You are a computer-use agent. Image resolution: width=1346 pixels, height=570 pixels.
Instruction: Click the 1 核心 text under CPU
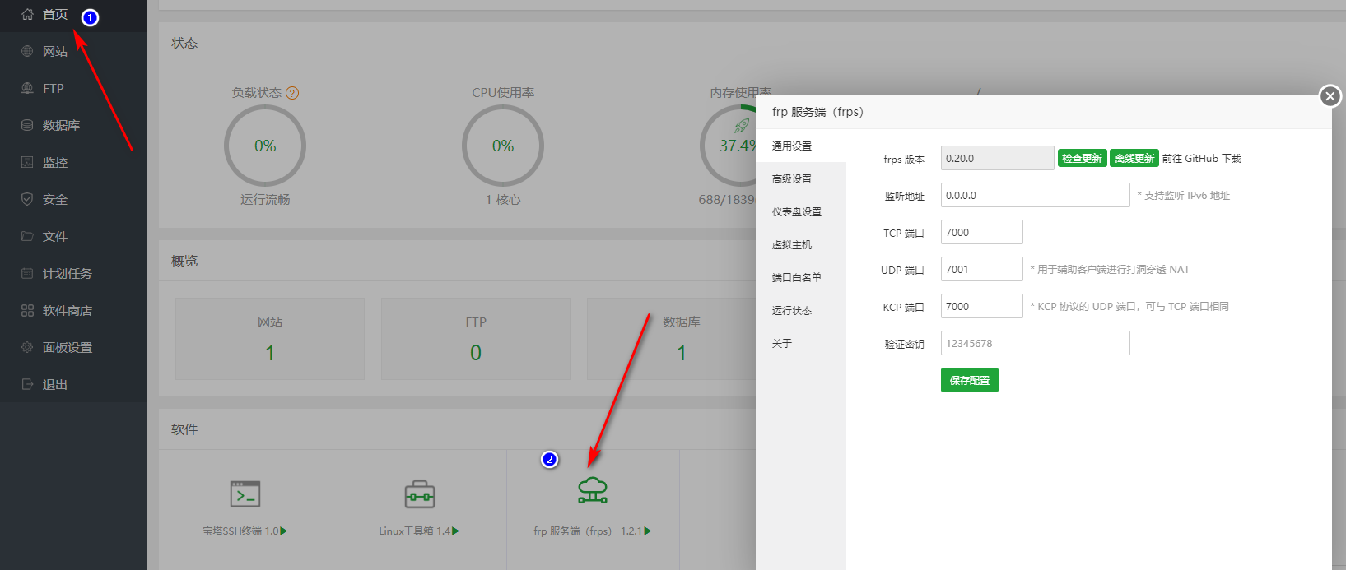coord(503,200)
